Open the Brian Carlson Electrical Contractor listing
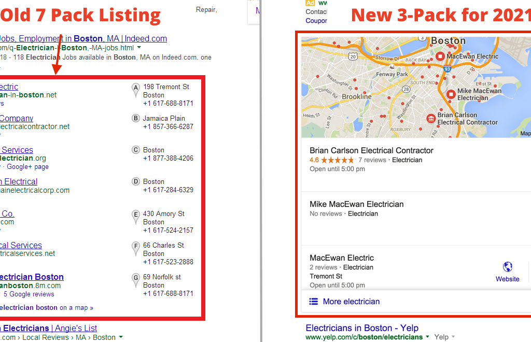Screen dimensions: 531x342 point(371,151)
